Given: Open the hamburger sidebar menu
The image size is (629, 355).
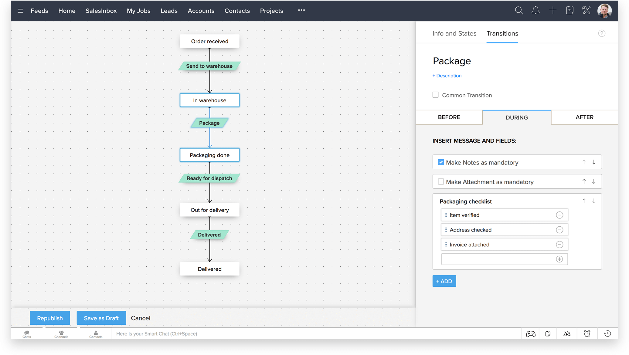Looking at the screenshot, I should pyautogui.click(x=20, y=11).
